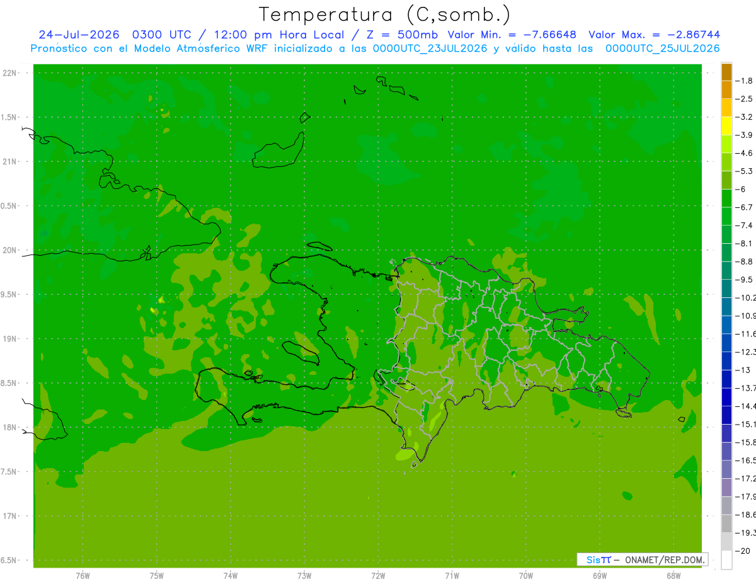Screen dimensions: 756x584
Task: Click the 19N latitude axis label
Action: [x=11, y=339]
